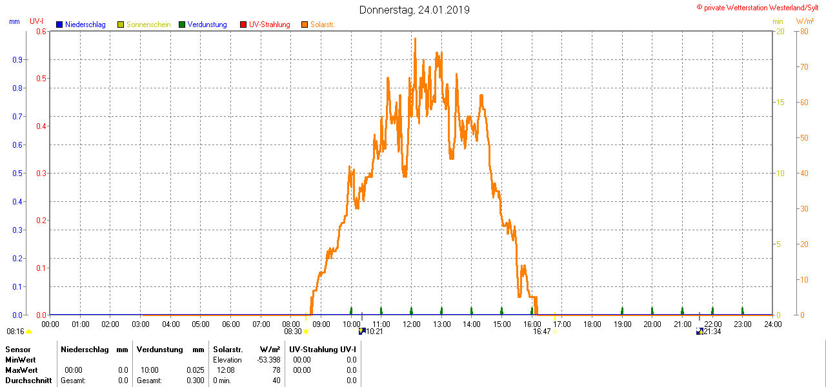Click the blue Niederschlag legend square

pyautogui.click(x=59, y=25)
